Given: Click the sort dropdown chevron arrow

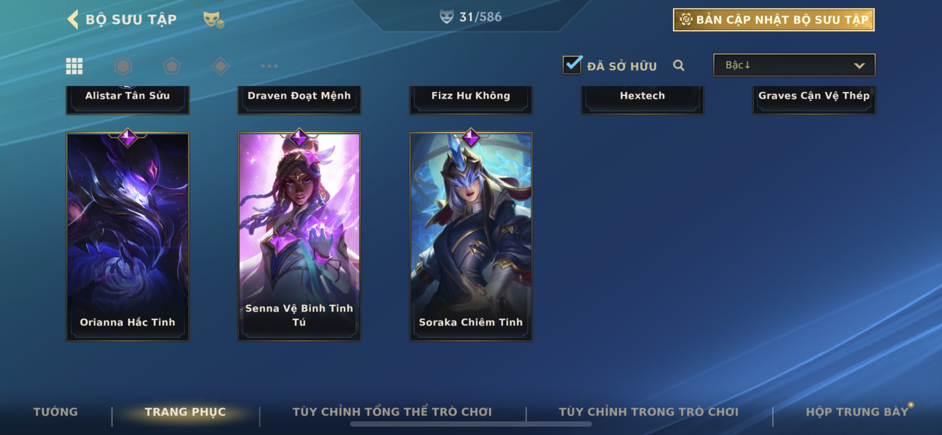Looking at the screenshot, I should point(859,66).
